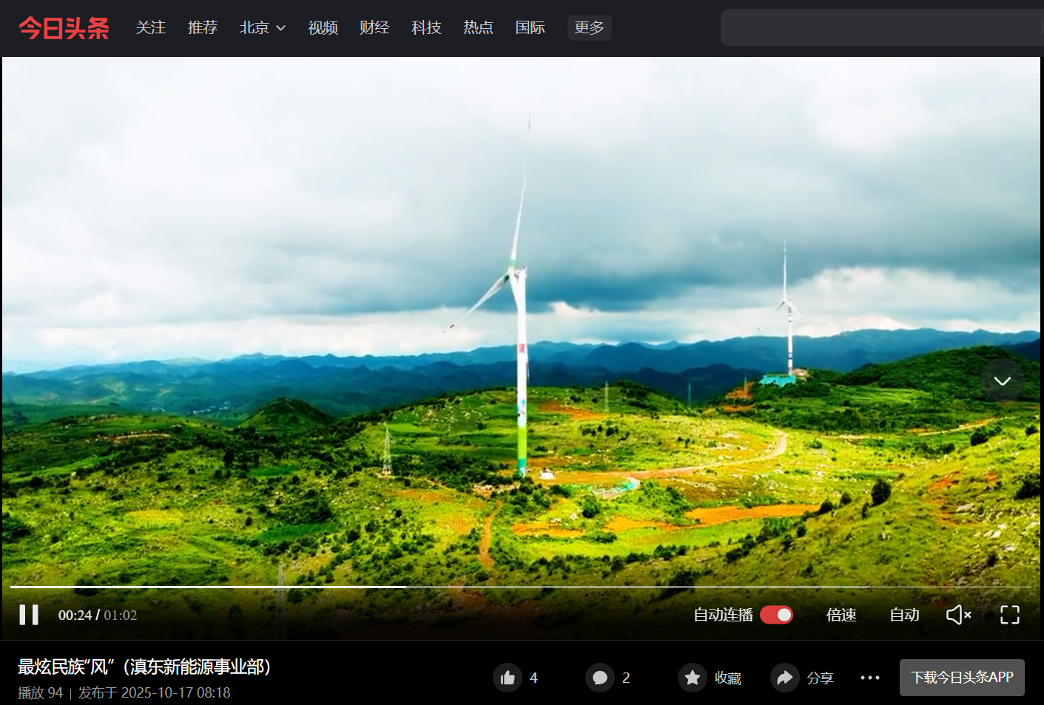The height and width of the screenshot is (705, 1044).
Task: Open comments via the speech bubble icon
Action: coord(600,678)
